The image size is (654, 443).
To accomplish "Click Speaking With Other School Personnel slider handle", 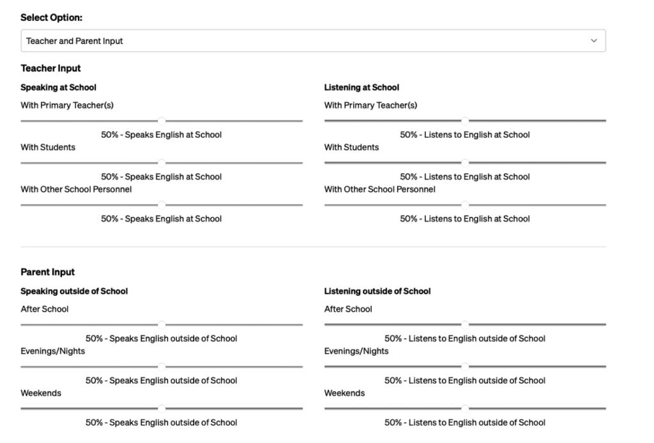I will point(162,205).
